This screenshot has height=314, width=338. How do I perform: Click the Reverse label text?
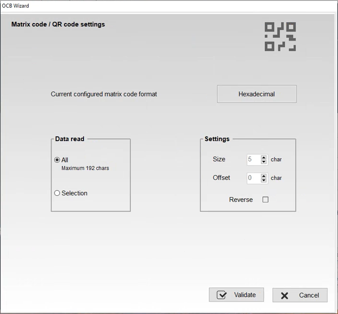(x=241, y=200)
